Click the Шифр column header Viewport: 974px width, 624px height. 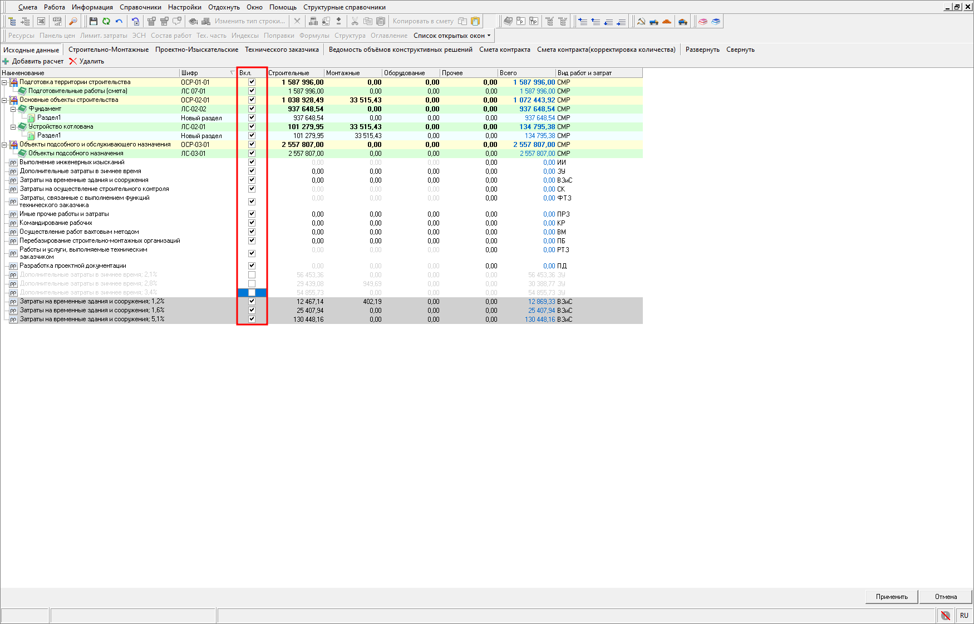tap(203, 73)
